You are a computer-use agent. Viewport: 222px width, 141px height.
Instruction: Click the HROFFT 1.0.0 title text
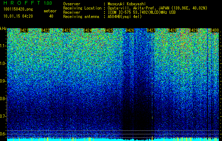pyautogui.click(x=28, y=3)
